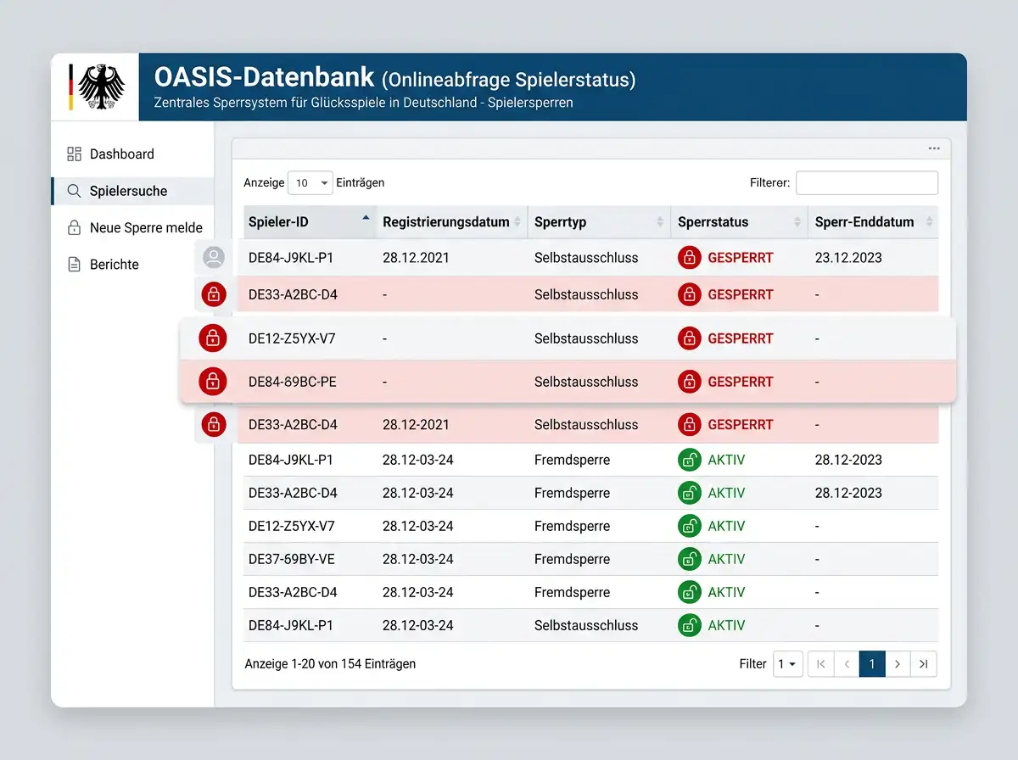Click the grey user avatar beside DE84-J9KL-P1
This screenshot has height=760, width=1018.
pyautogui.click(x=214, y=257)
